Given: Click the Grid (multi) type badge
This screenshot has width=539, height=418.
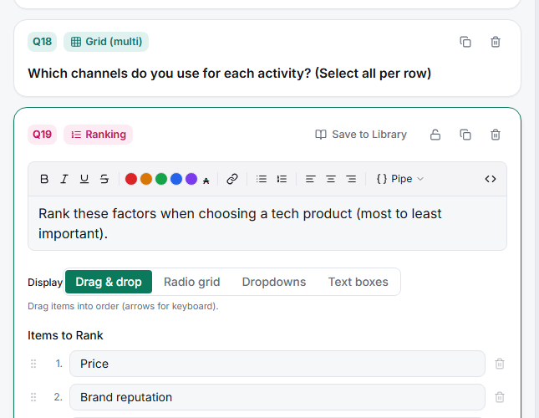Looking at the screenshot, I should (x=106, y=42).
